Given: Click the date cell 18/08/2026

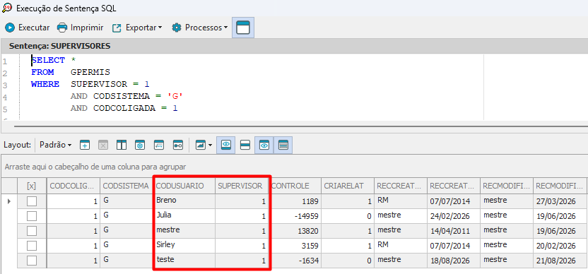Looking at the screenshot, I should (454, 261).
